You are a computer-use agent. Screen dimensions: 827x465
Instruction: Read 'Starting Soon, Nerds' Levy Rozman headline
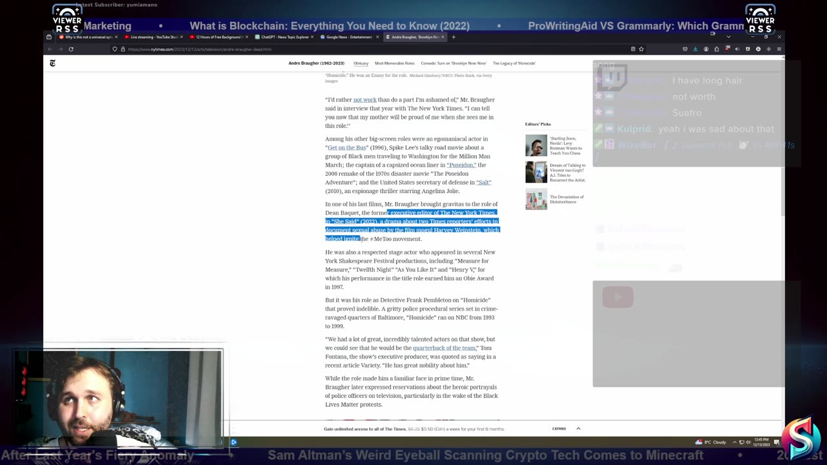click(x=566, y=145)
